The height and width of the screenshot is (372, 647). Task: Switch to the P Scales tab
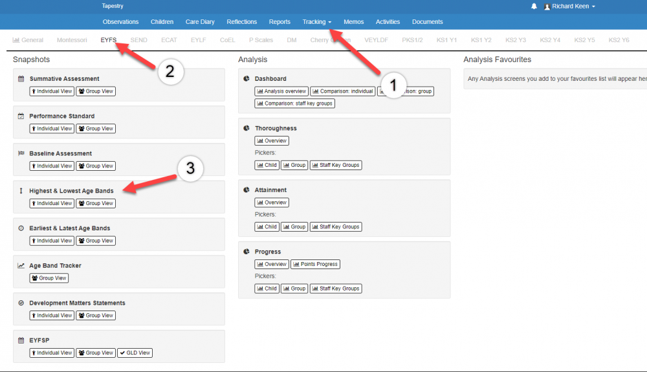coord(261,40)
